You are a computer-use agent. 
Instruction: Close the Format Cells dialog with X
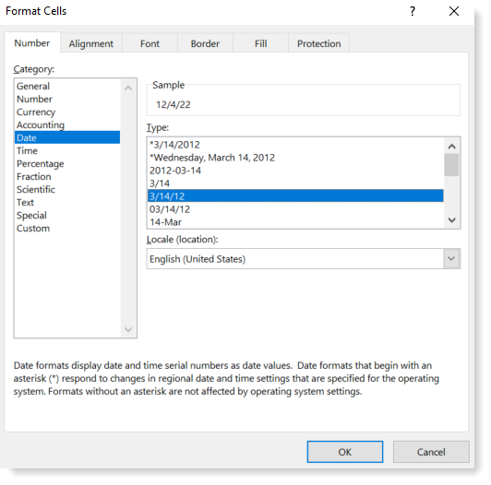click(x=454, y=11)
